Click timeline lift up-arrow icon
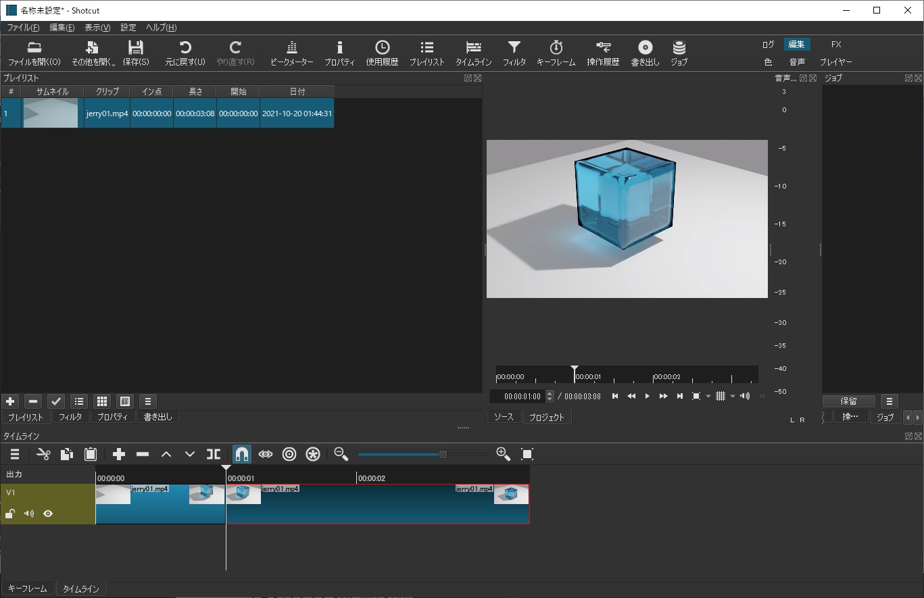 (166, 454)
